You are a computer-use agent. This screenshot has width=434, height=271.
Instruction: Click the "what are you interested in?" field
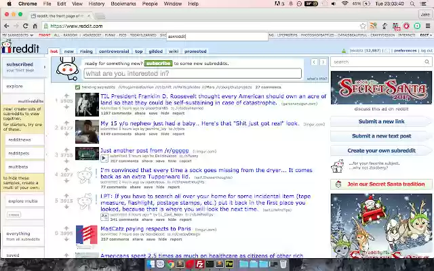[x=193, y=74]
